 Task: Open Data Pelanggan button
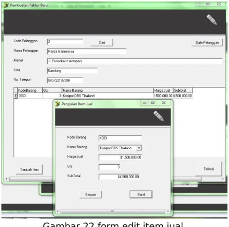coord(207,42)
